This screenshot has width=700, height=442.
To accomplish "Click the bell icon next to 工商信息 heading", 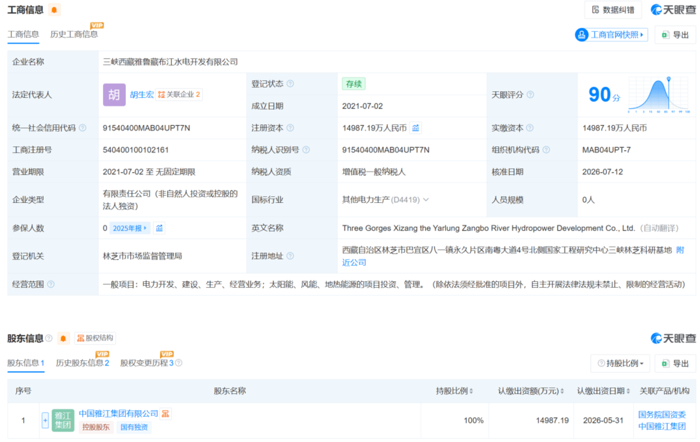I will click(x=54, y=10).
